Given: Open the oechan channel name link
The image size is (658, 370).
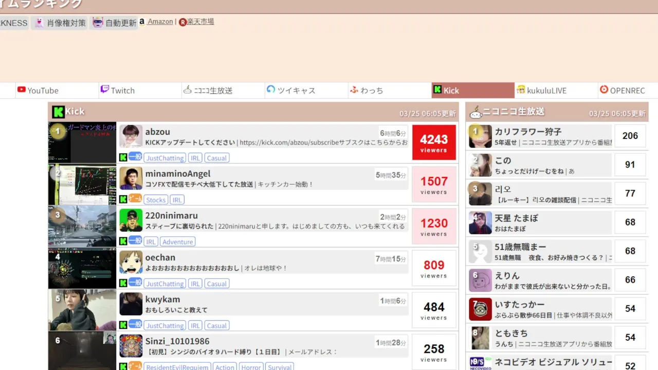Looking at the screenshot, I should click(x=160, y=257).
